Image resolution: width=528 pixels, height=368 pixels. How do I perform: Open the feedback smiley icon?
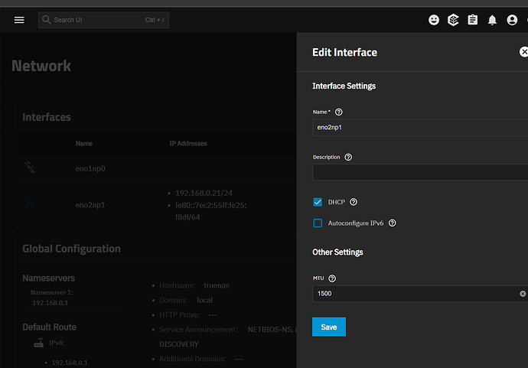[434, 20]
